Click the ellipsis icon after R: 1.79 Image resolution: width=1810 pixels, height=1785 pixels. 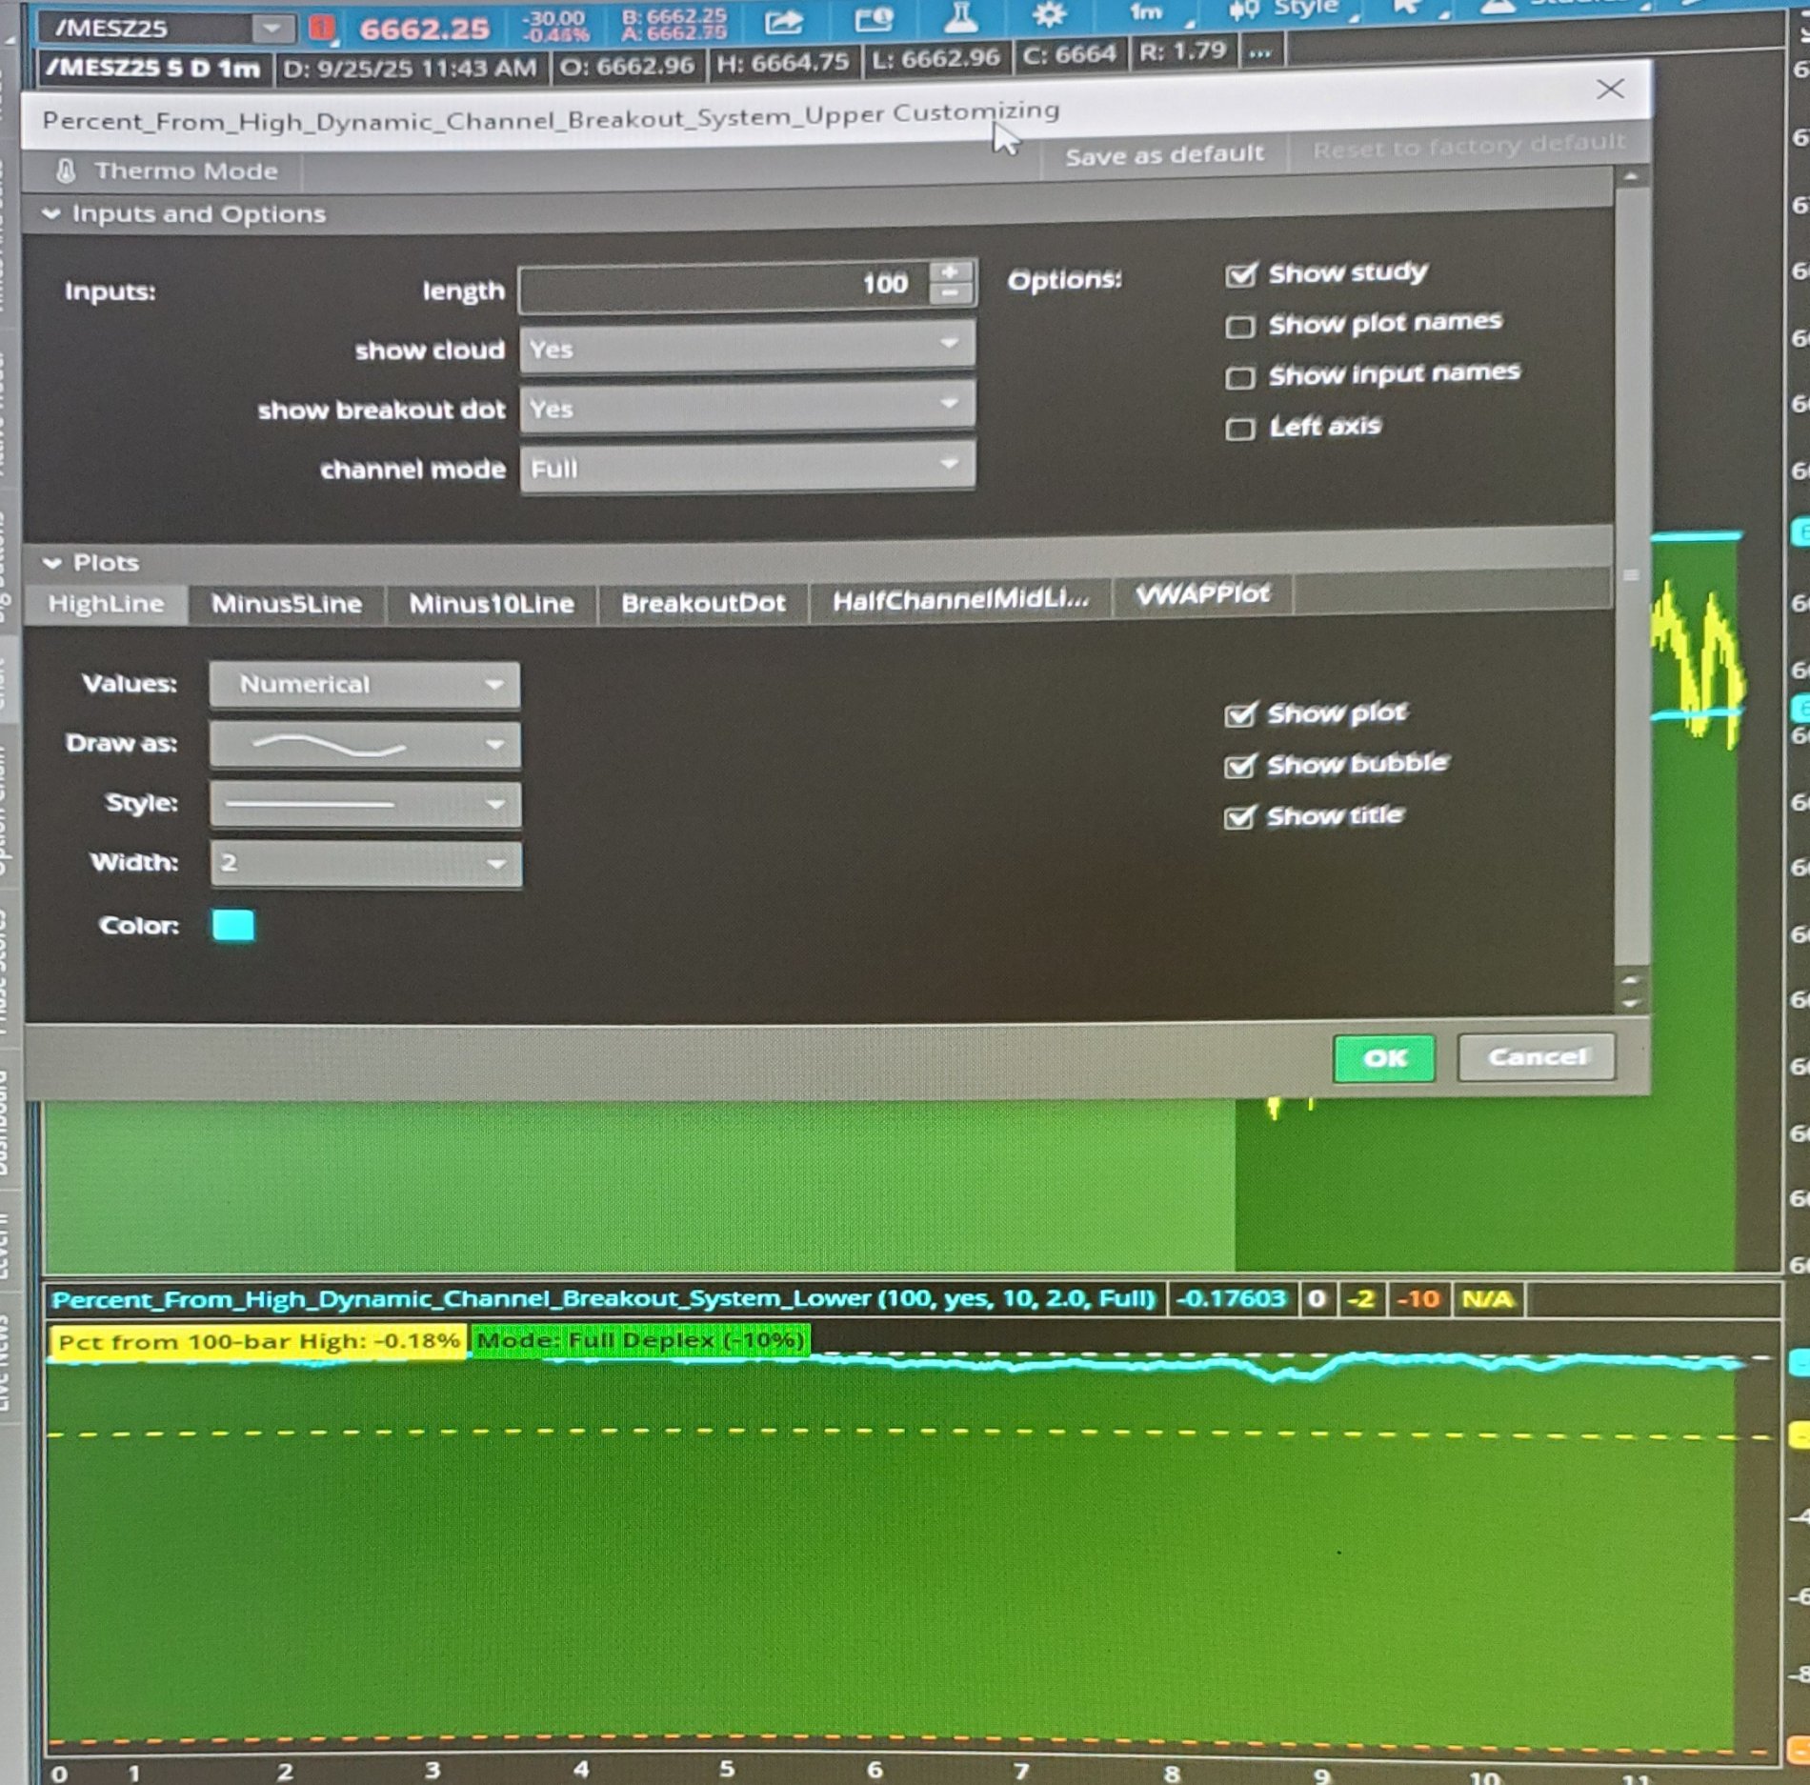[x=1259, y=52]
